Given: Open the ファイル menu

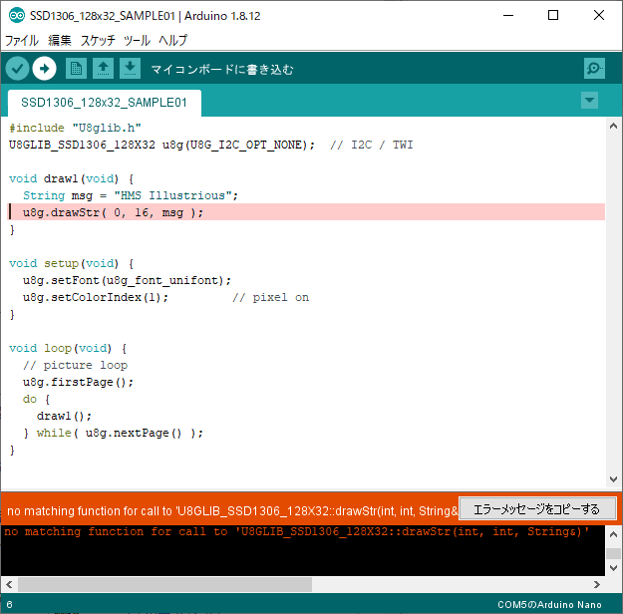Looking at the screenshot, I should tap(22, 40).
